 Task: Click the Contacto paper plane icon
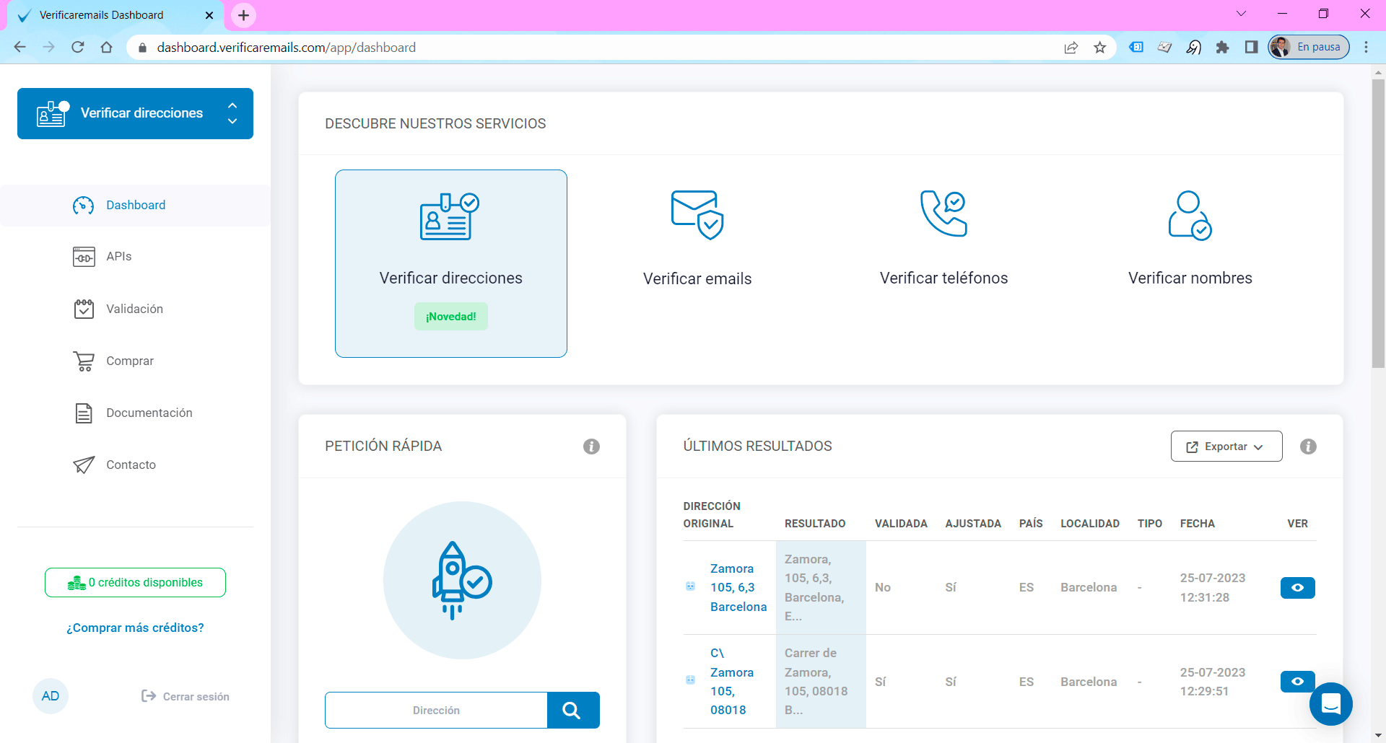[84, 465]
